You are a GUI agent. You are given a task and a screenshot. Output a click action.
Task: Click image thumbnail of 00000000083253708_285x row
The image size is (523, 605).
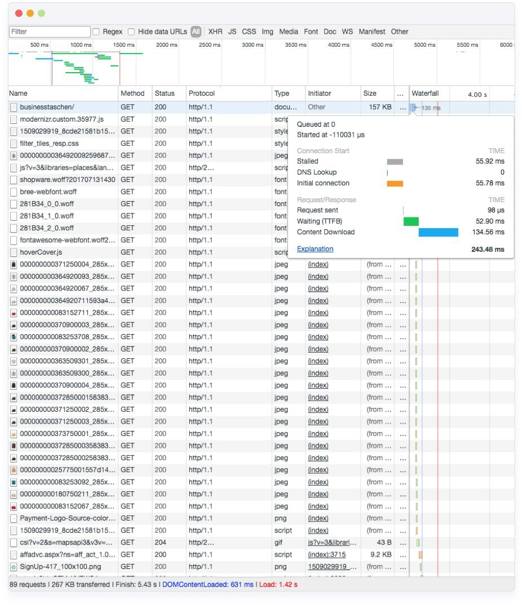14,337
